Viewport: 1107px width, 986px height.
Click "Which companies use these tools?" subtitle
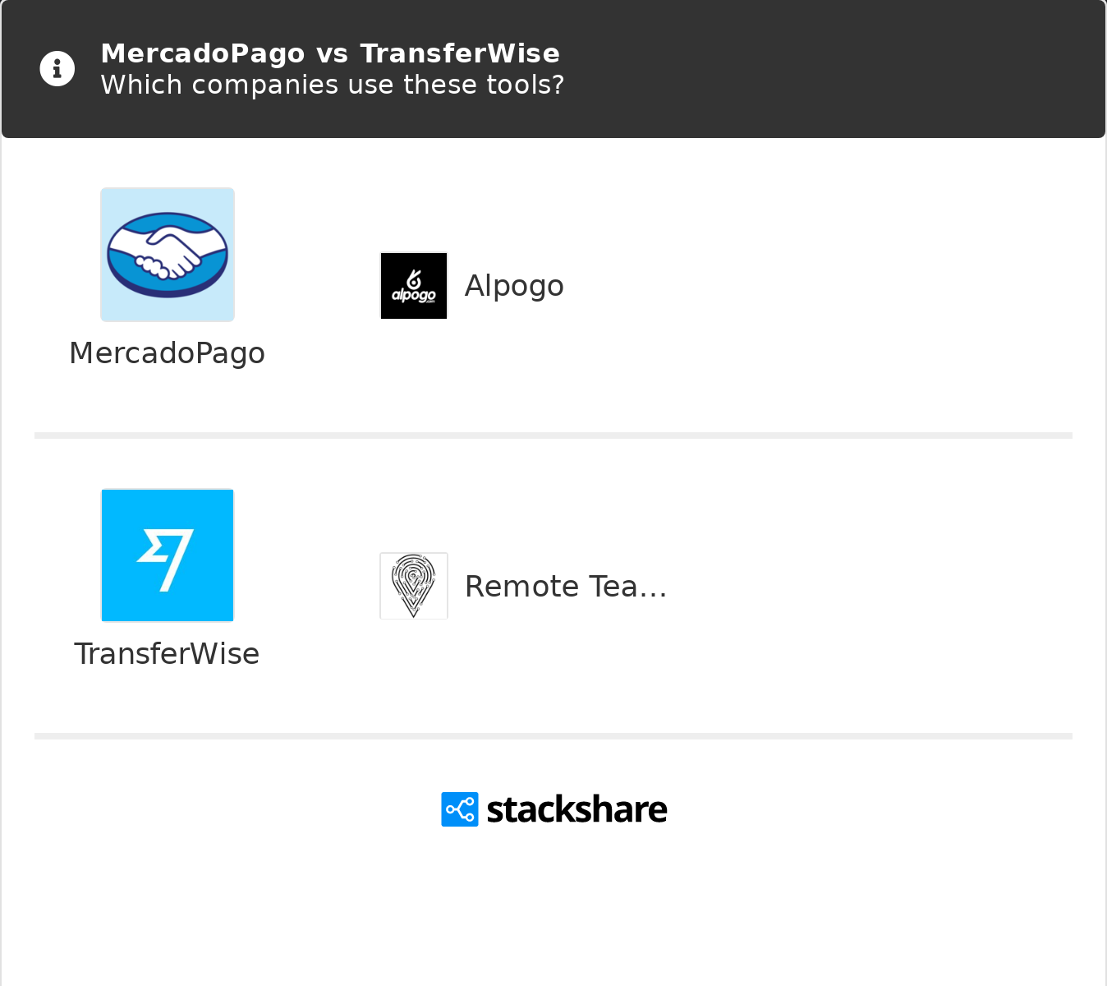point(332,85)
